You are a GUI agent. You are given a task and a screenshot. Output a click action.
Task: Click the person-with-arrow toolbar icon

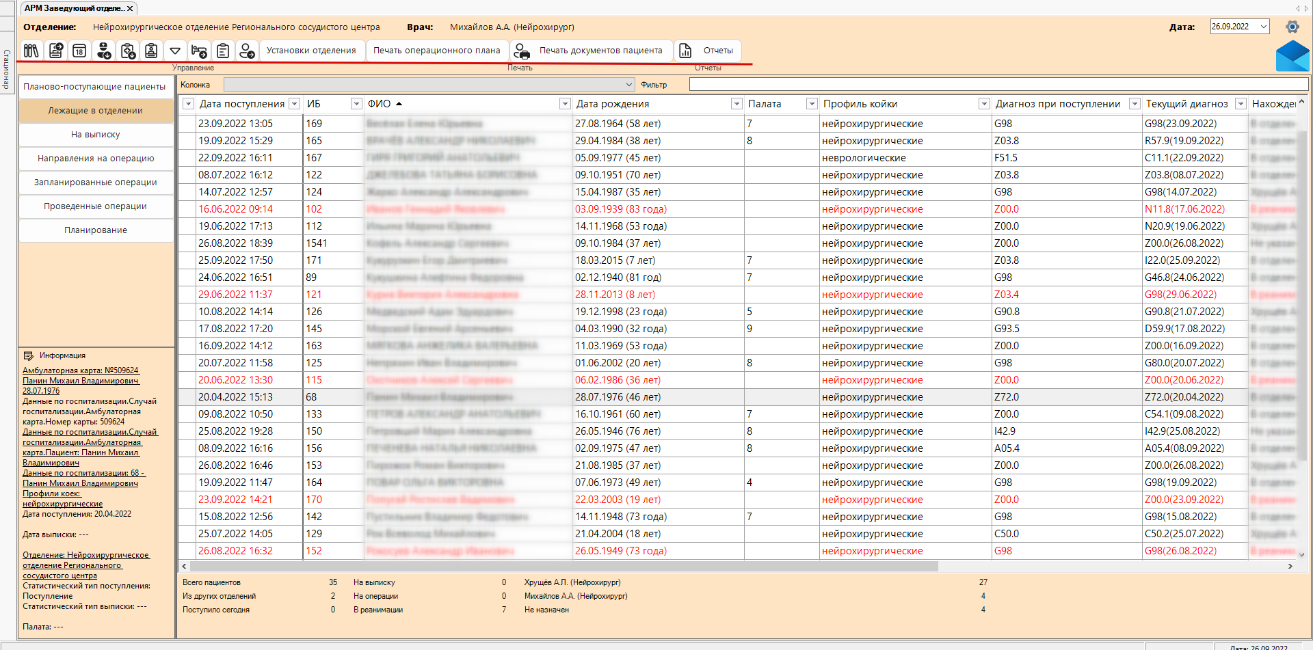pyautogui.click(x=247, y=51)
